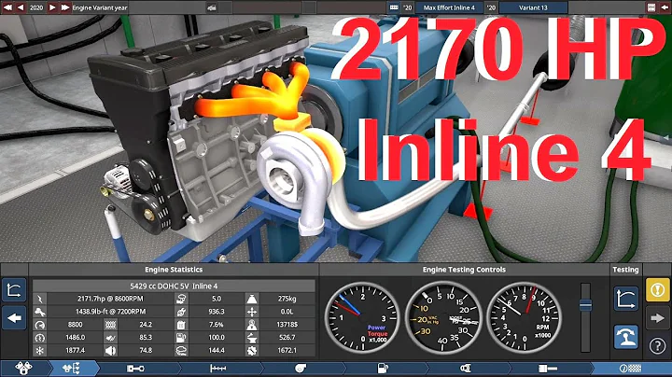Open the power curve graph in statistics
Image resolution: width=672 pixels, height=377 pixels.
pyautogui.click(x=14, y=290)
